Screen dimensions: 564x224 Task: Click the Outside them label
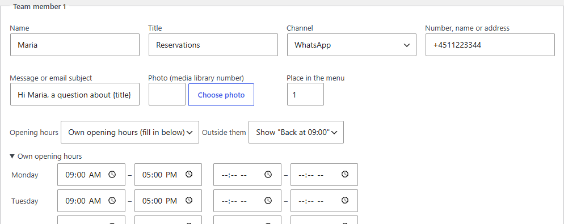point(224,132)
